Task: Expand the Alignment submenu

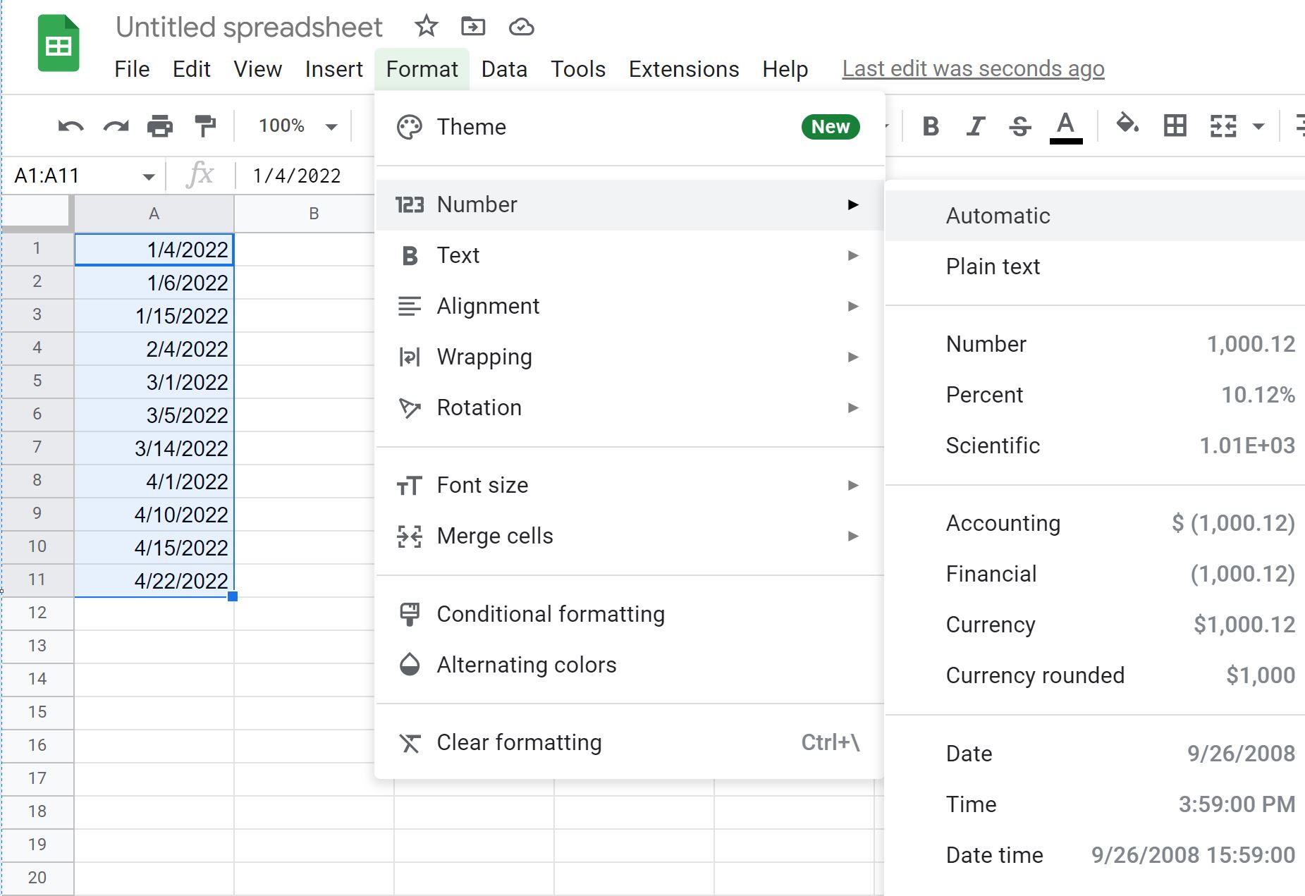Action: (x=630, y=306)
